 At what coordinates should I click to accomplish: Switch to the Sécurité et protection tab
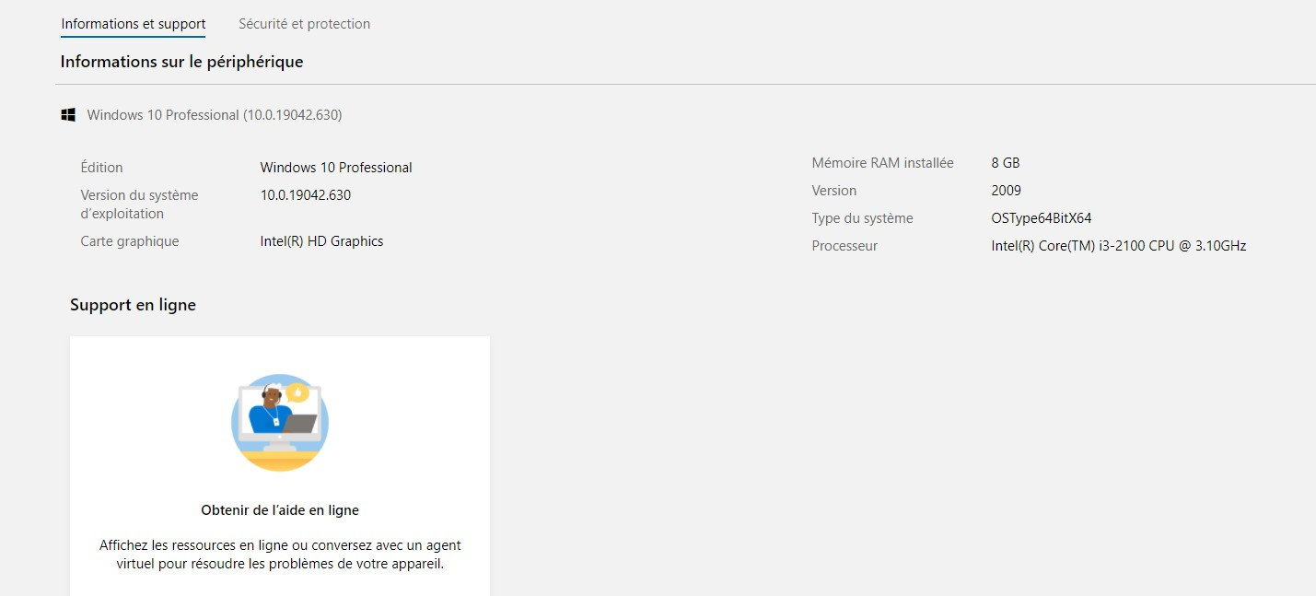pyautogui.click(x=304, y=24)
